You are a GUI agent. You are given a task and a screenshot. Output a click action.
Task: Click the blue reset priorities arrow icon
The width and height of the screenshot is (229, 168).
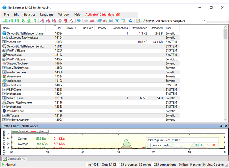click(79, 21)
